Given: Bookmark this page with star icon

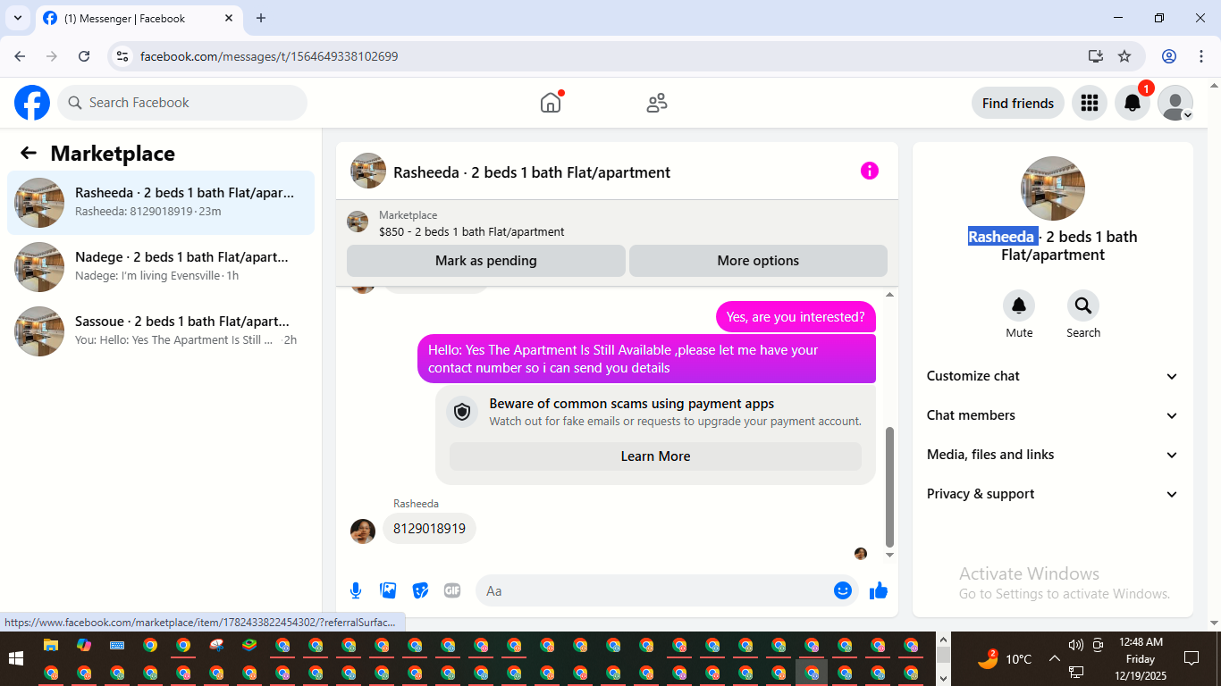Looking at the screenshot, I should tap(1124, 56).
